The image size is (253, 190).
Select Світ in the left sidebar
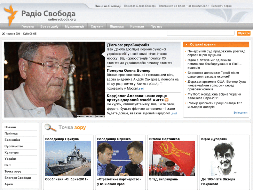pos(8,165)
